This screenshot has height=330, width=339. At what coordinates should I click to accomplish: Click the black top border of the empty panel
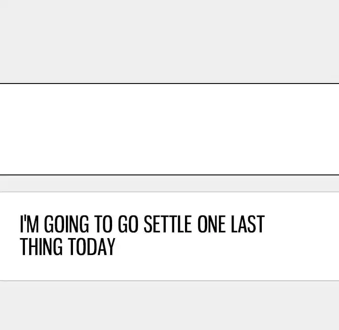(x=169, y=83)
